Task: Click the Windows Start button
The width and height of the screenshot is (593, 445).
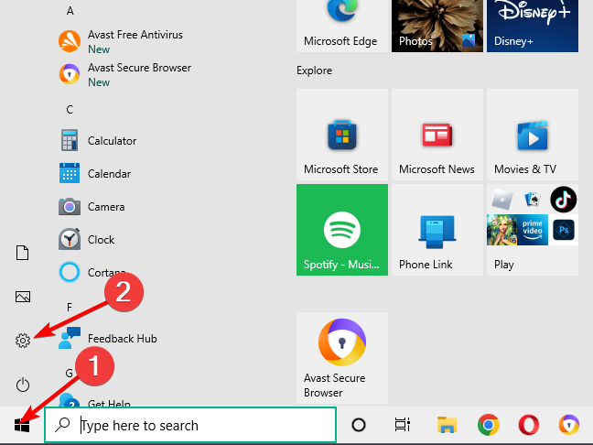Action: click(22, 425)
